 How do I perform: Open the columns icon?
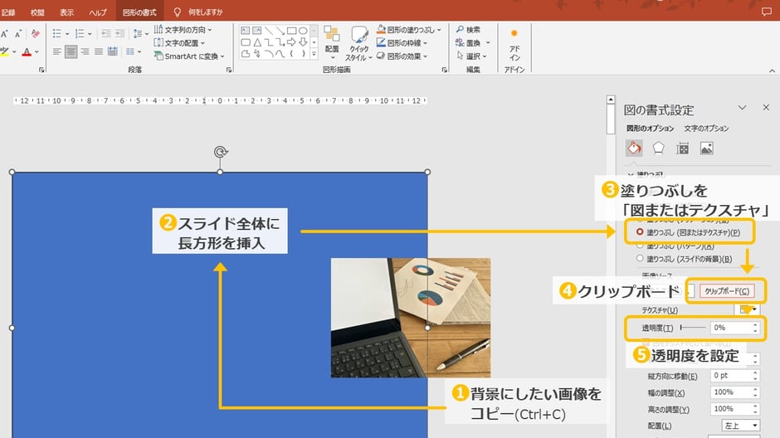[130, 51]
